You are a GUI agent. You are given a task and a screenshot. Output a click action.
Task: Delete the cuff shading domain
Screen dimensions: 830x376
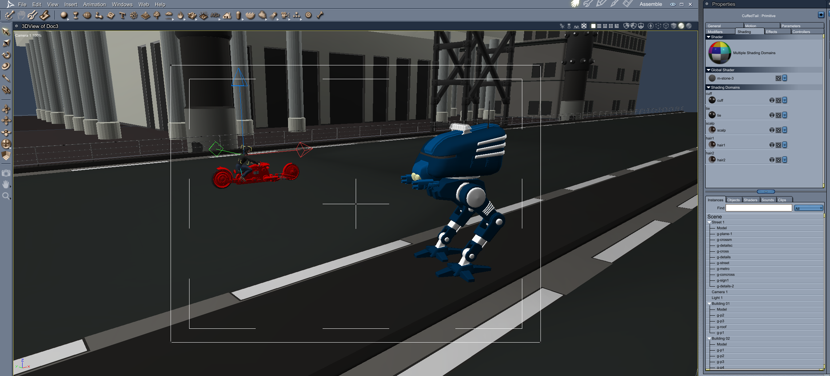tap(772, 100)
